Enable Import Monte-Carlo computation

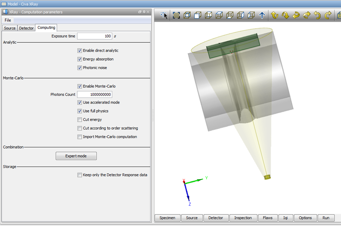pos(80,137)
